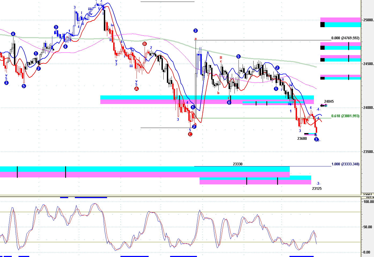Image resolution: width=374 pixels, height=257 pixels.
Task: Click the red circled A wave marker
Action: (136, 89)
